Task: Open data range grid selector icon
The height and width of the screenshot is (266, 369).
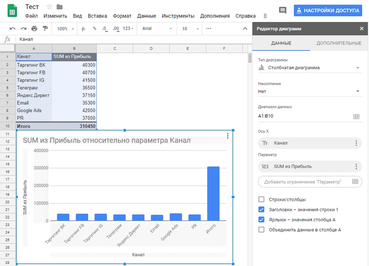Action: coord(356,116)
